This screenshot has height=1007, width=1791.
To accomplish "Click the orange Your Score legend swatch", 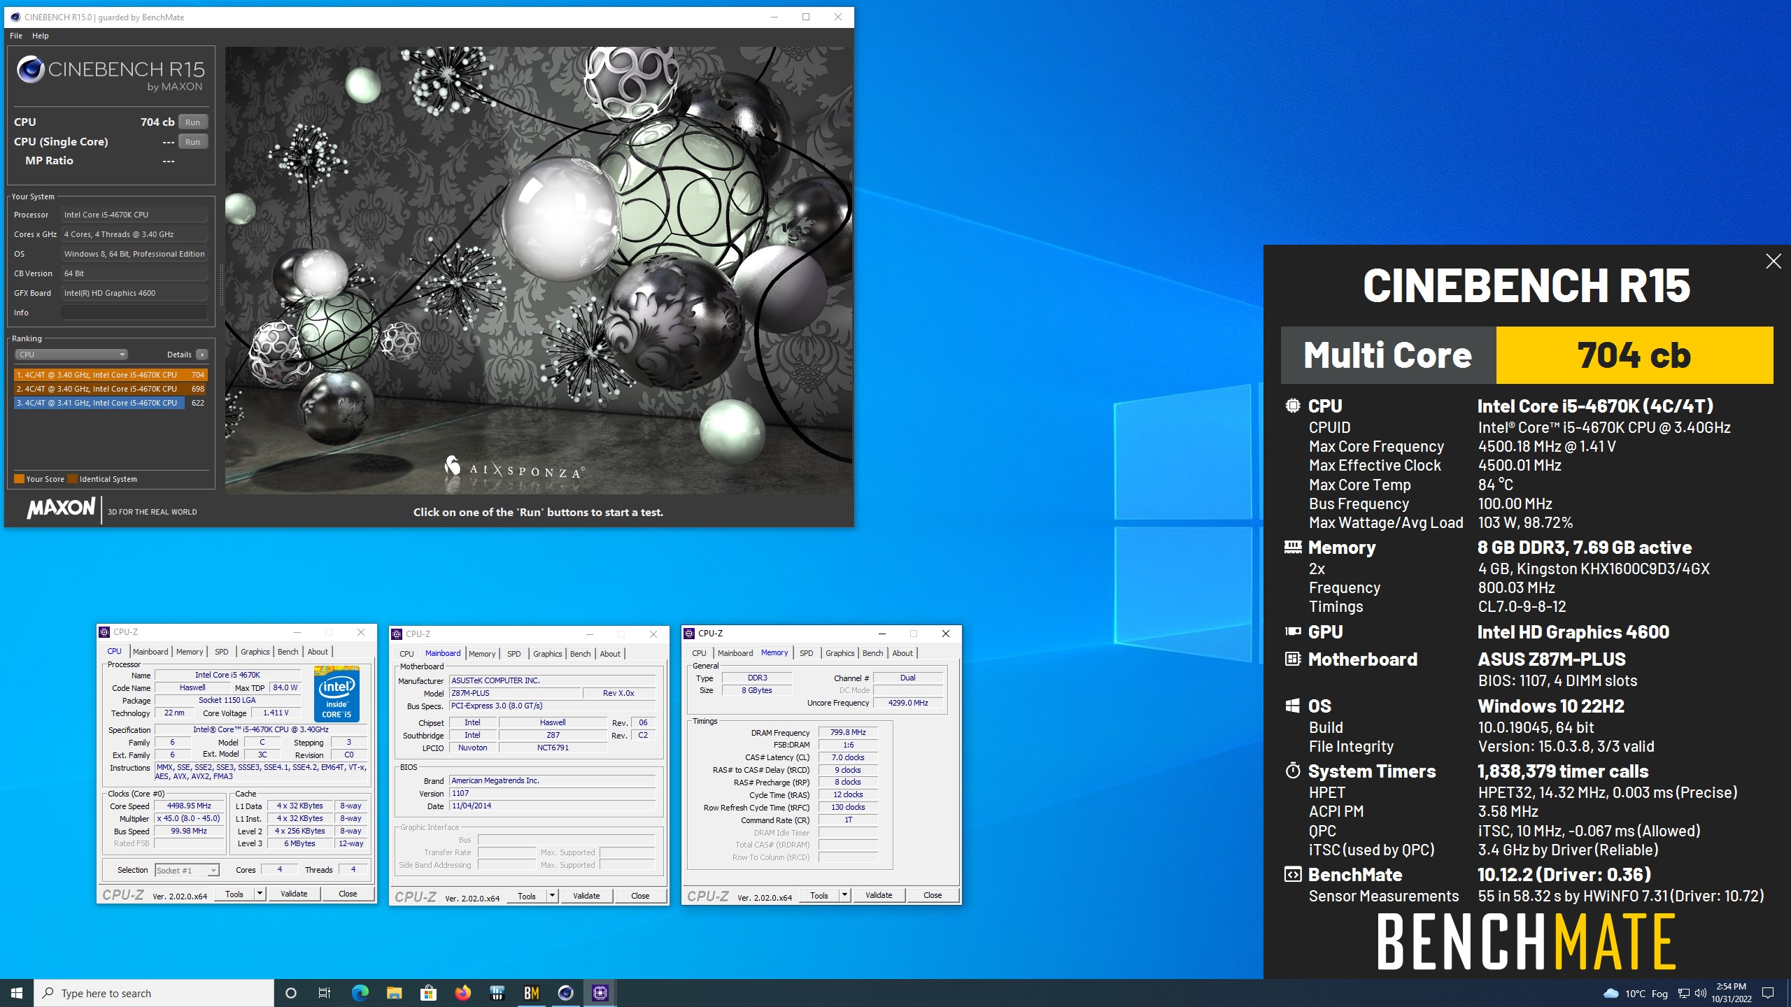I will coord(20,479).
